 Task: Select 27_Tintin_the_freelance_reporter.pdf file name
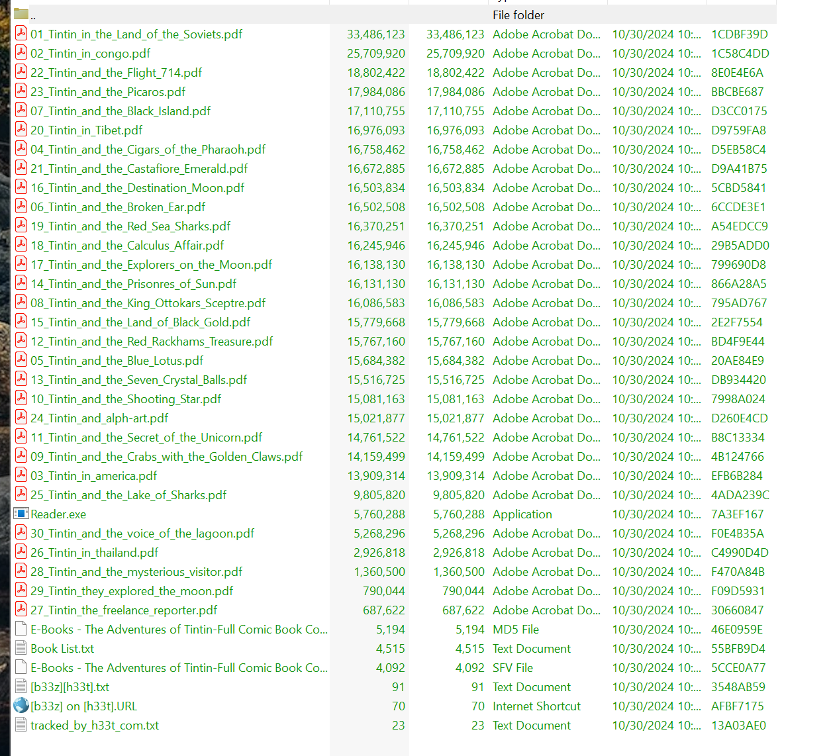tap(124, 610)
